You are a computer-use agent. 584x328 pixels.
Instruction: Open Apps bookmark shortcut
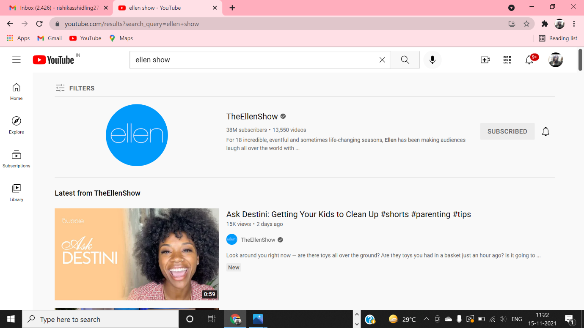pyautogui.click(x=19, y=38)
